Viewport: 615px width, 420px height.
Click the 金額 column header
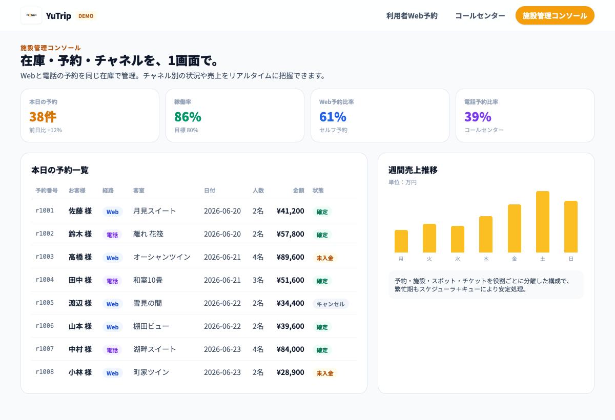pos(299,191)
